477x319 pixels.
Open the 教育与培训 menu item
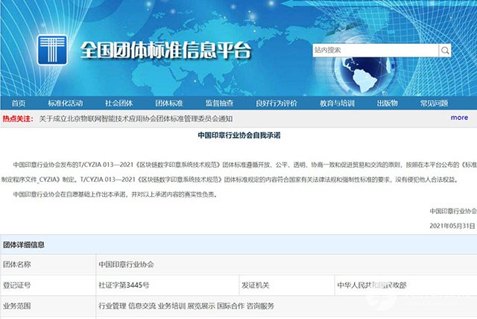(337, 104)
